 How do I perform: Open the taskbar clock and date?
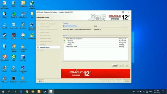point(157,92)
